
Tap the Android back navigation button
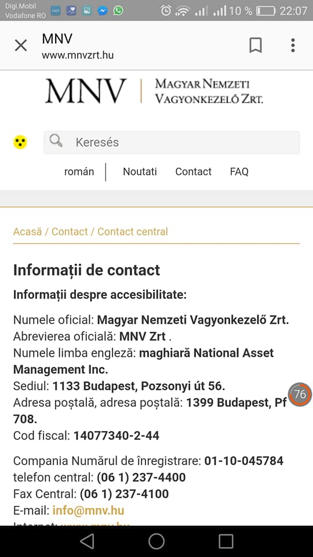click(87, 541)
